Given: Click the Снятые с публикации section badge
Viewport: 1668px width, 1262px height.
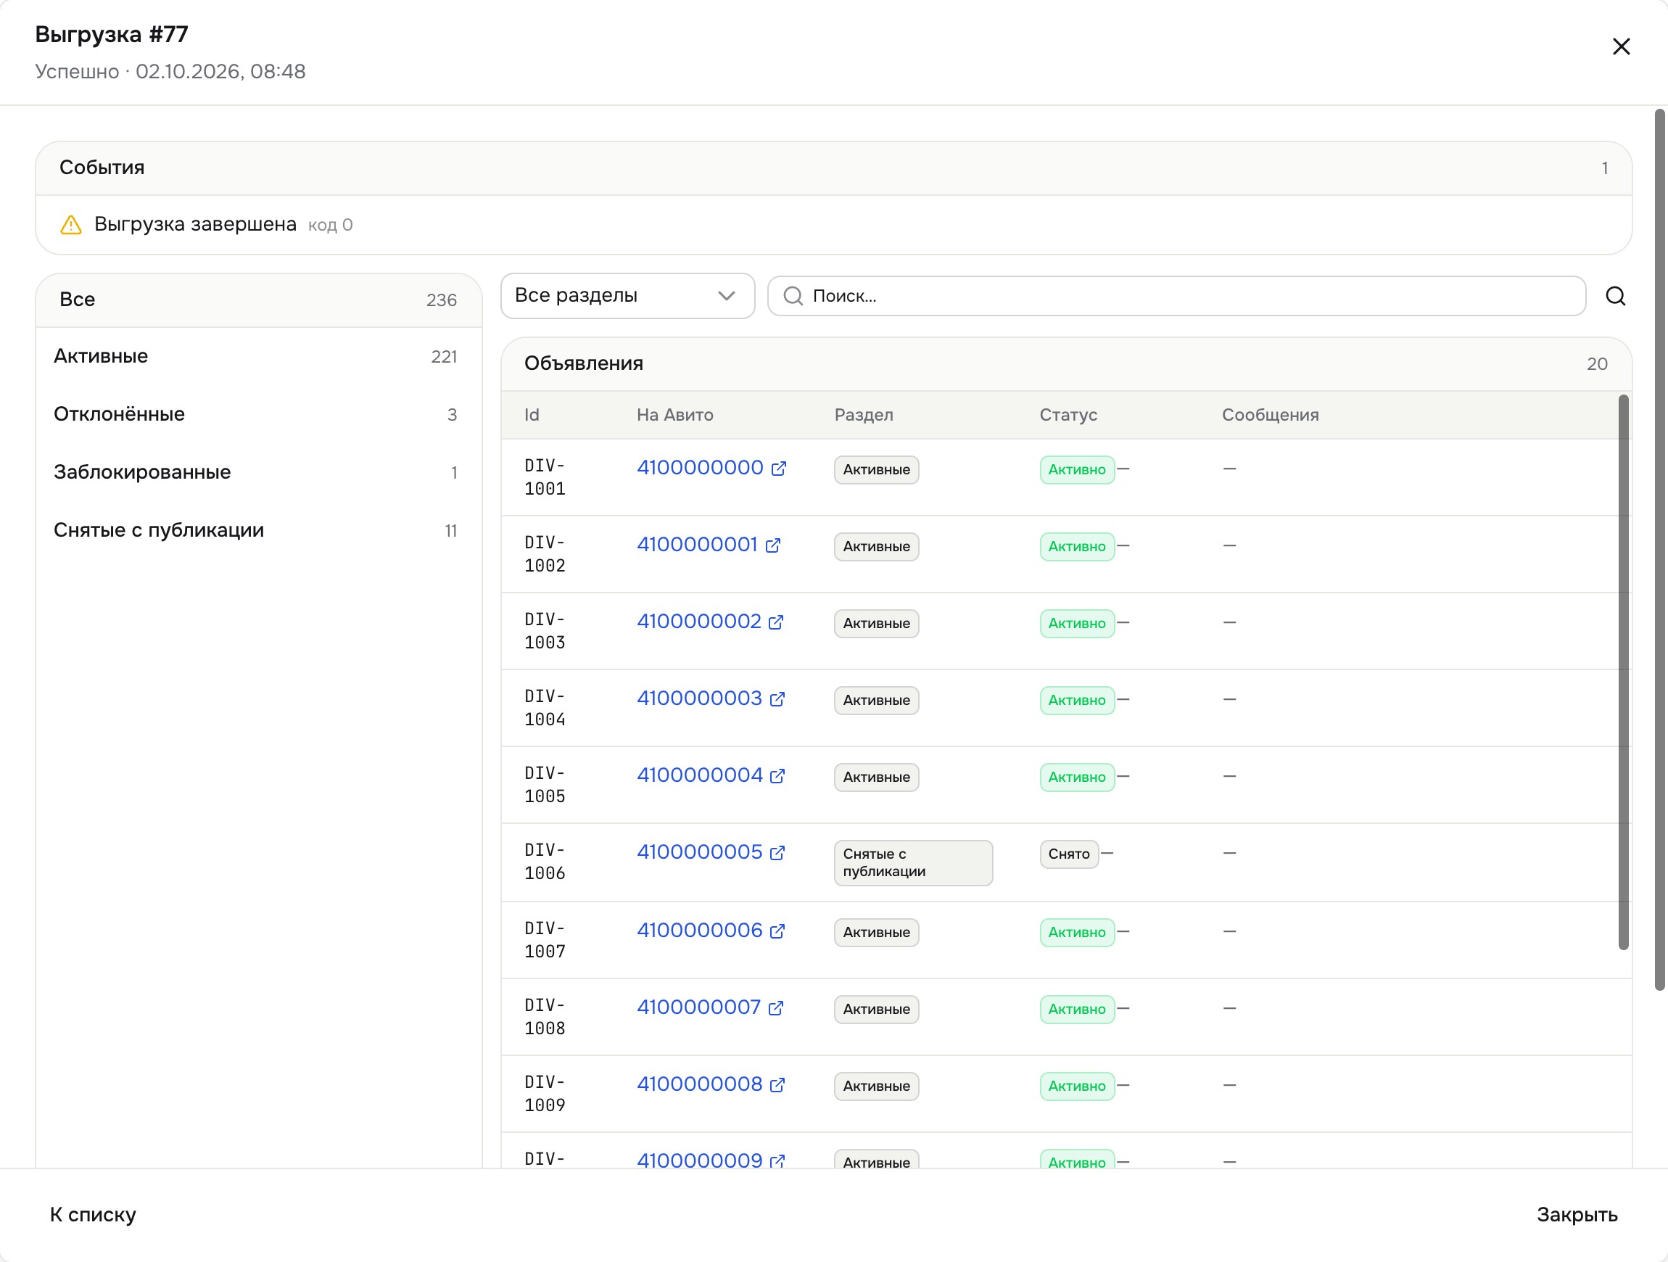Looking at the screenshot, I should tap(913, 863).
